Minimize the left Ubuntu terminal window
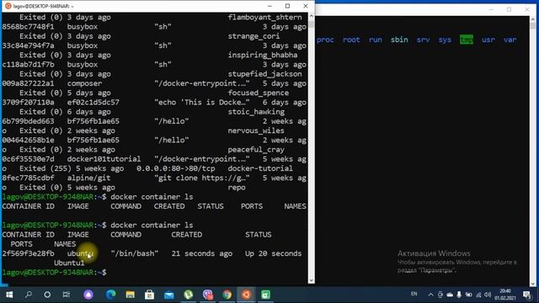This screenshot has height=303, width=539. [269, 6]
